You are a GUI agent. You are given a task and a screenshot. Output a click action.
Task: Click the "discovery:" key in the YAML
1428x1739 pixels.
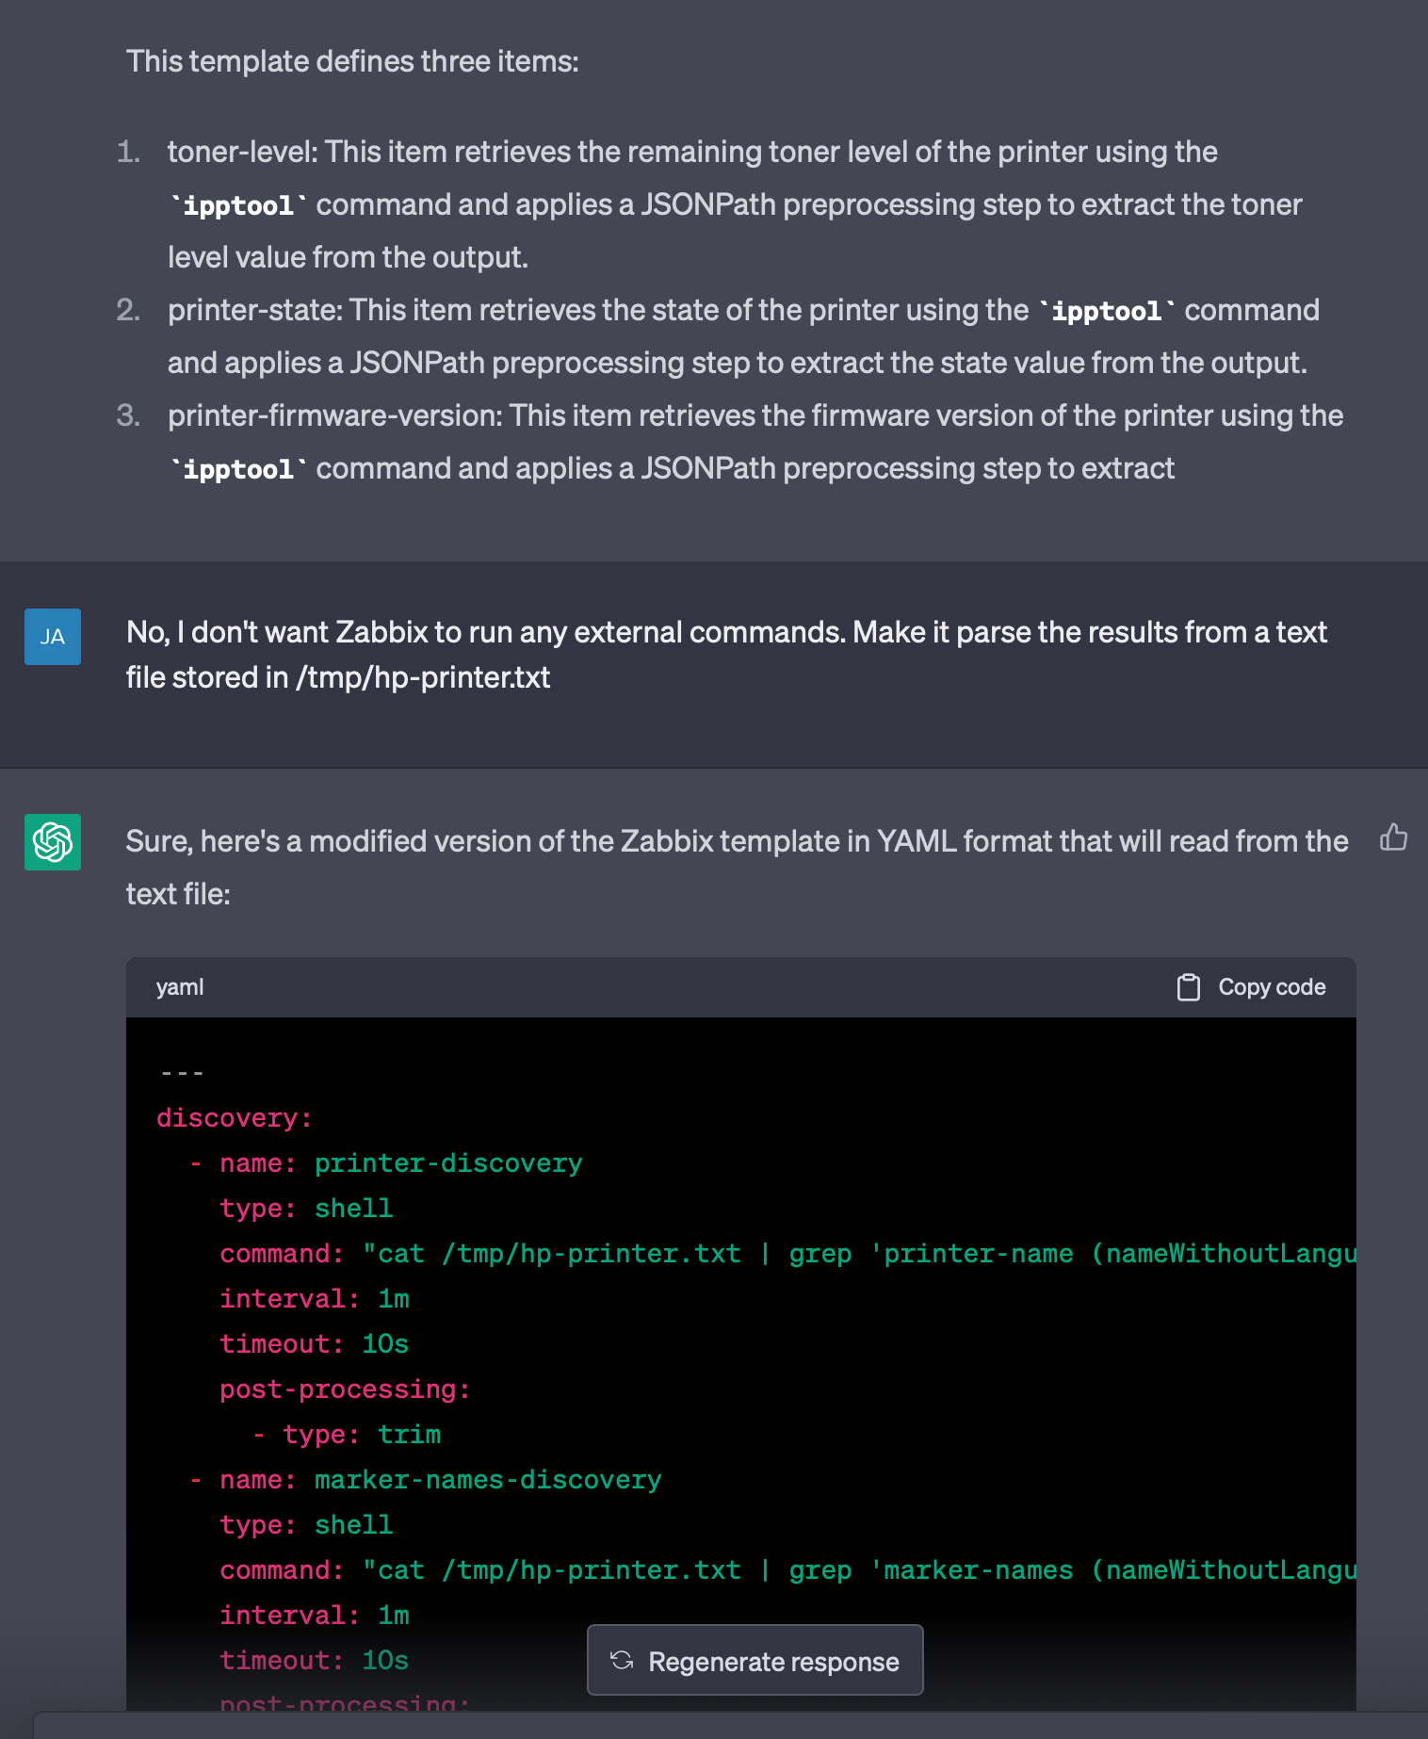pos(234,1117)
